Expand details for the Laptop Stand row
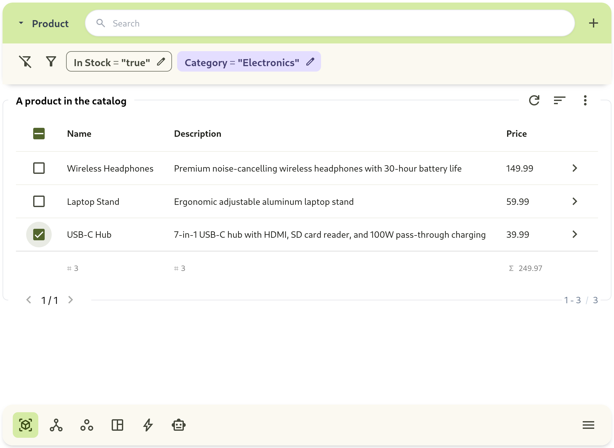Screen dimensions: 614x448 click(575, 201)
